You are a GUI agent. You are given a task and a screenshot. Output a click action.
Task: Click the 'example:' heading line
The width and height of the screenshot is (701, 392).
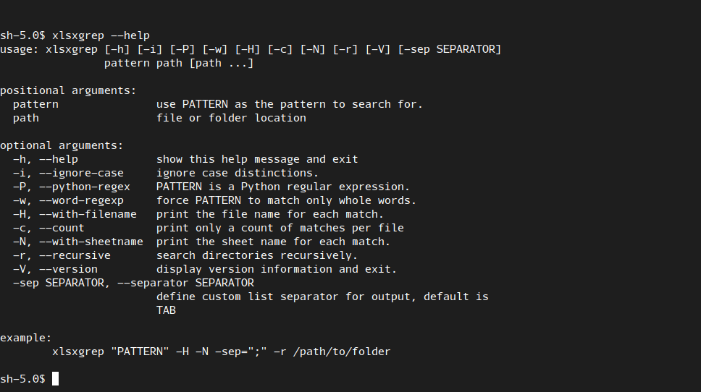coord(26,338)
